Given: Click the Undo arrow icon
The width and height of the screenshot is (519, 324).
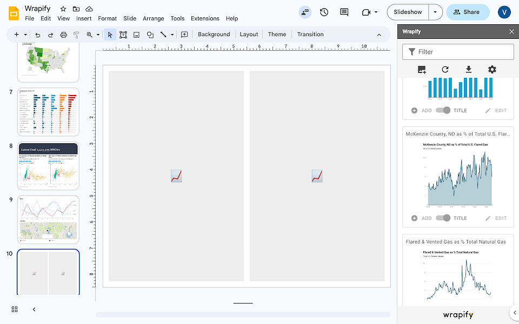Looking at the screenshot, I should tap(38, 35).
